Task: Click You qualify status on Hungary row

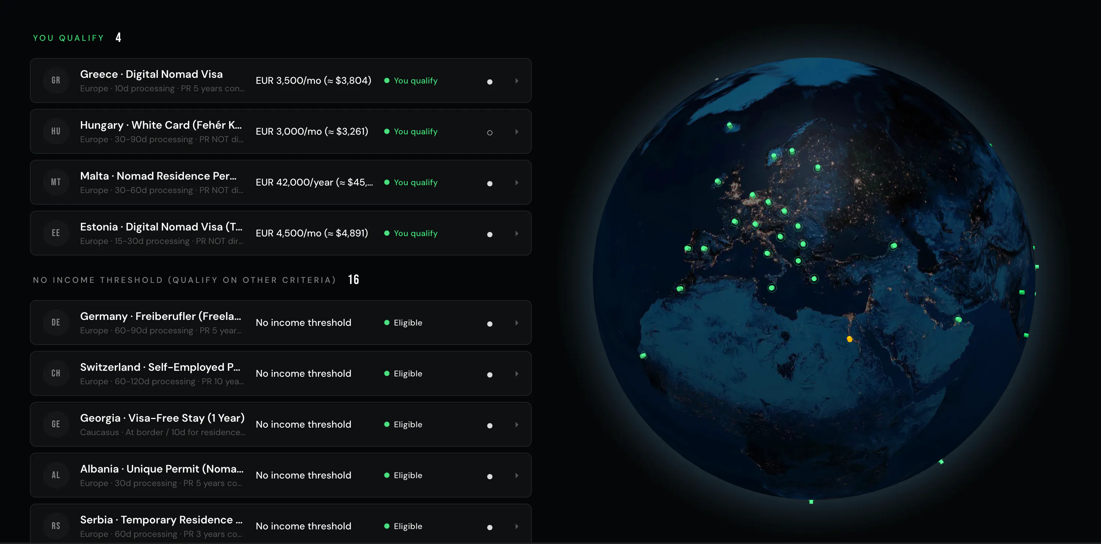Action: point(411,132)
